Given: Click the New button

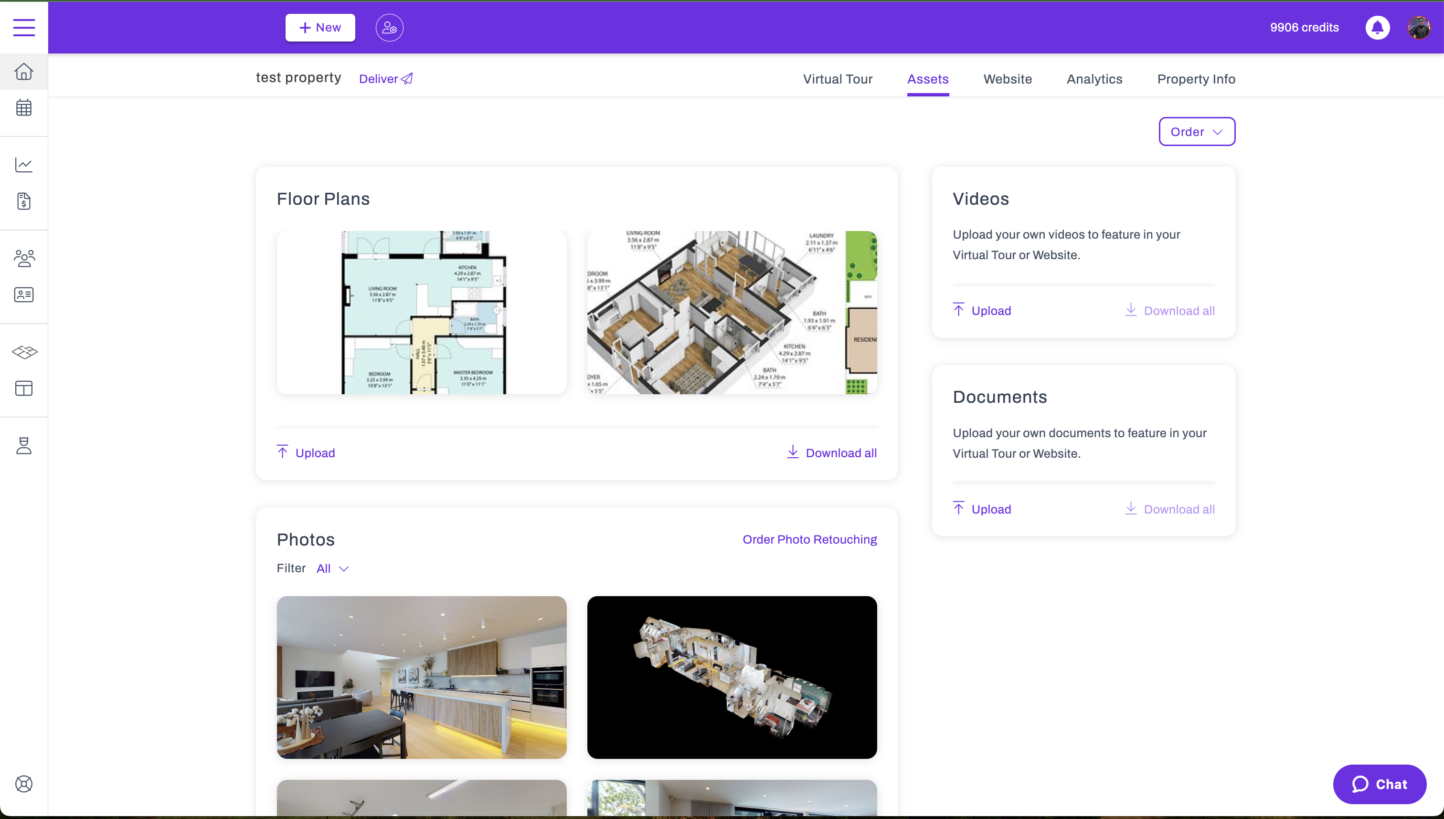Looking at the screenshot, I should 319,28.
